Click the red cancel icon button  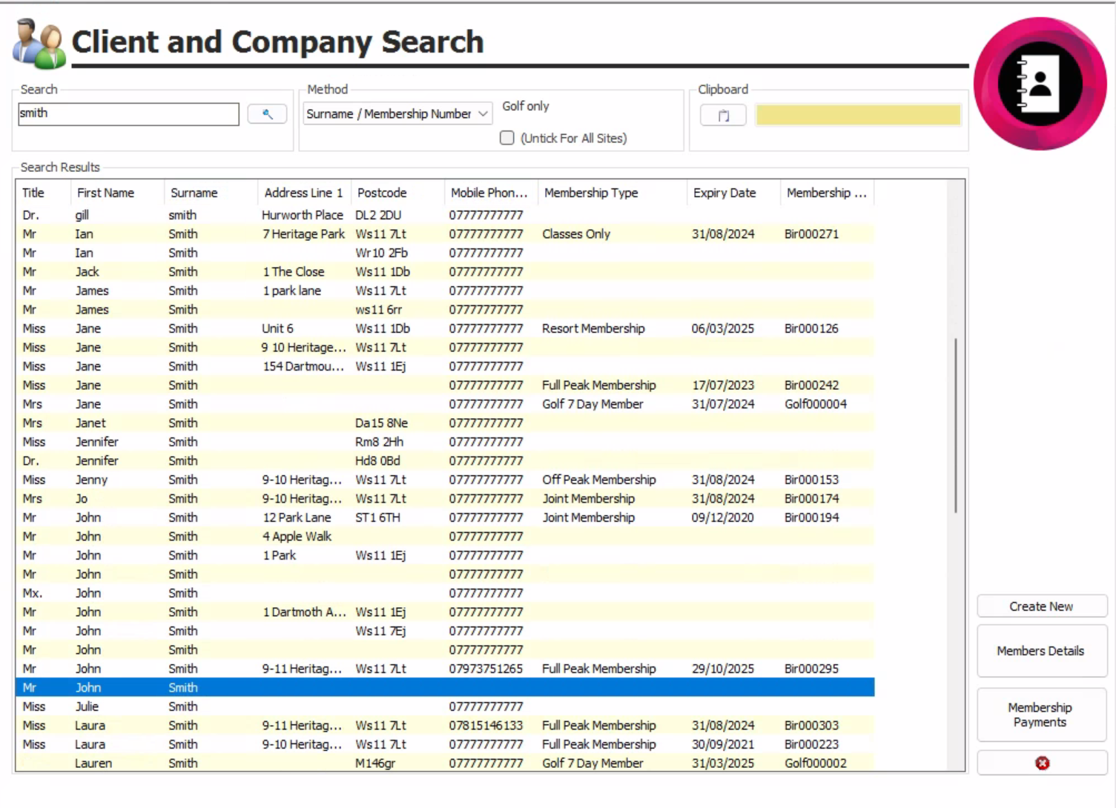coord(1042,763)
